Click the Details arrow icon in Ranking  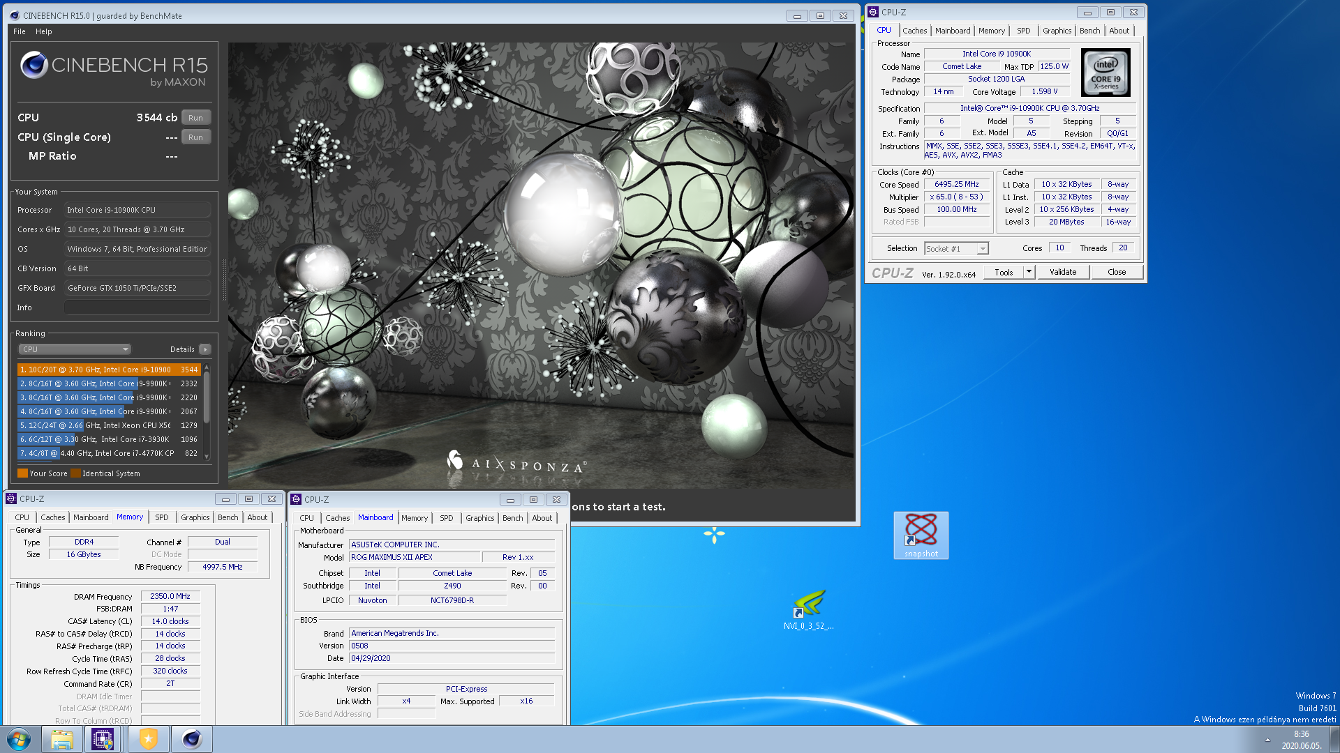[204, 349]
